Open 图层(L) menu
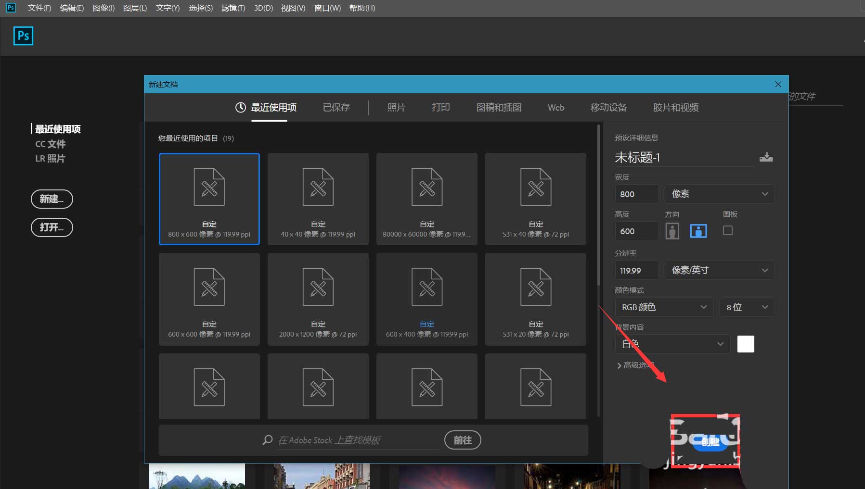865x489 pixels. click(x=135, y=8)
